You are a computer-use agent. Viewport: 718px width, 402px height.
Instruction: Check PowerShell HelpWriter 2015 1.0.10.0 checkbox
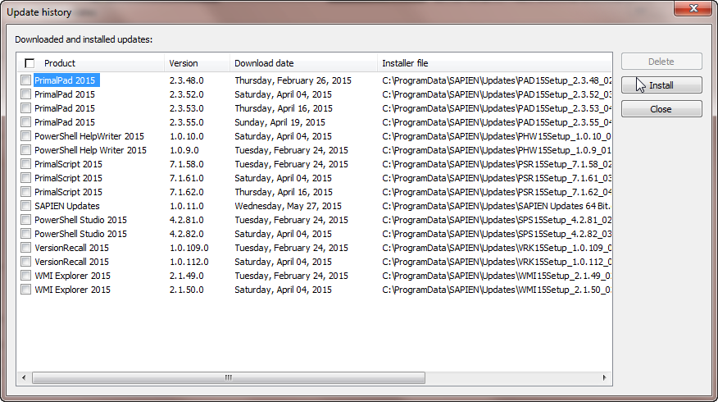25,136
